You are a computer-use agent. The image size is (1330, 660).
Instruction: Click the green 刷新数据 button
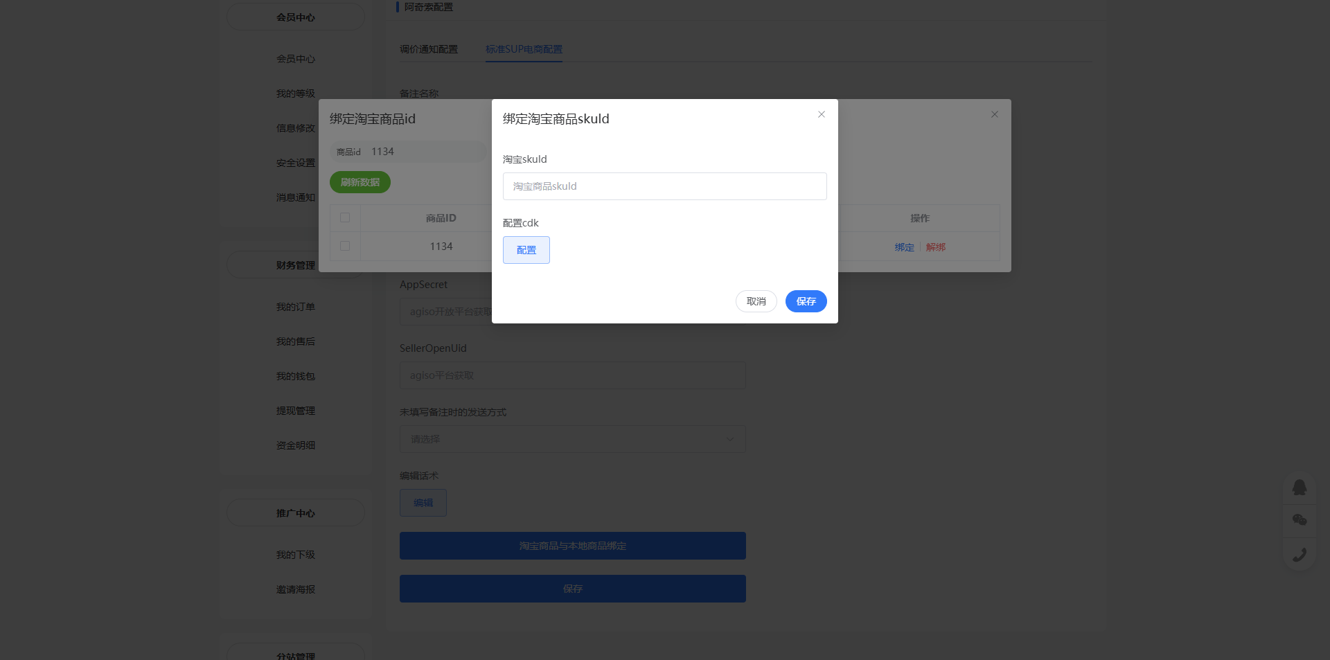(360, 182)
